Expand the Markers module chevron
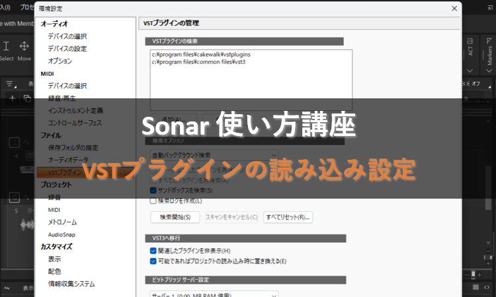 tap(488, 71)
